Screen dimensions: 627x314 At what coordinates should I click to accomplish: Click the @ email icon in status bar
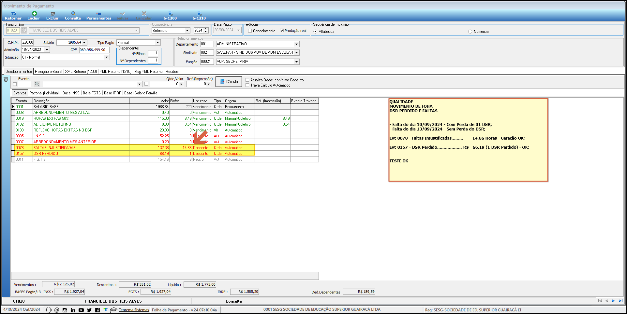click(x=57, y=310)
